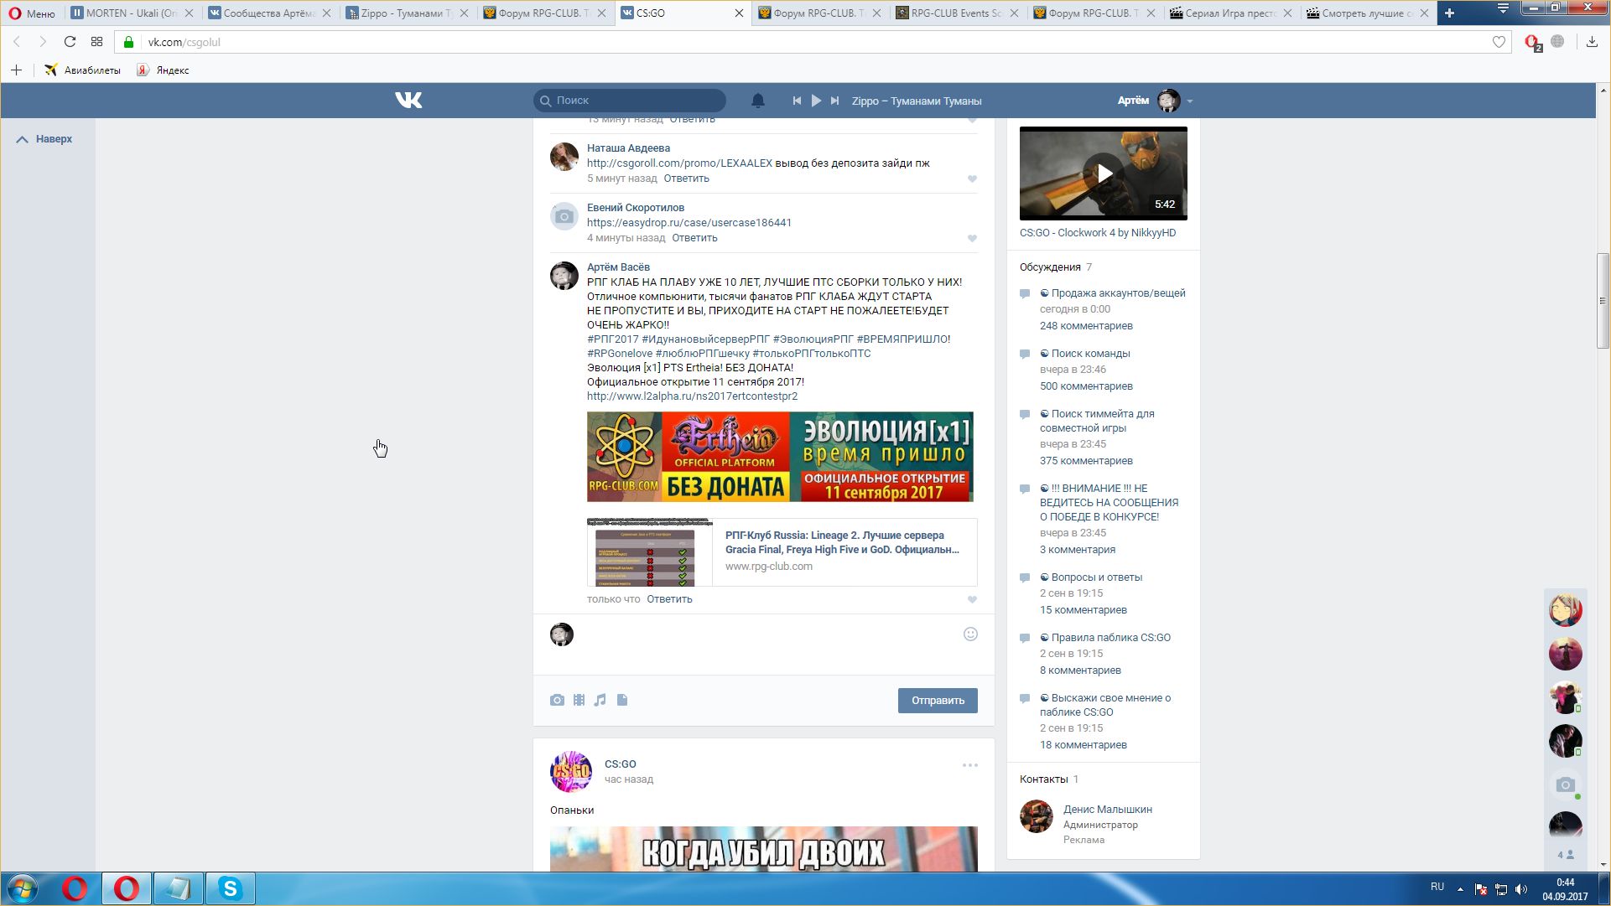
Task: Switch to the MORTEN - Ukali tab
Action: coord(132,13)
